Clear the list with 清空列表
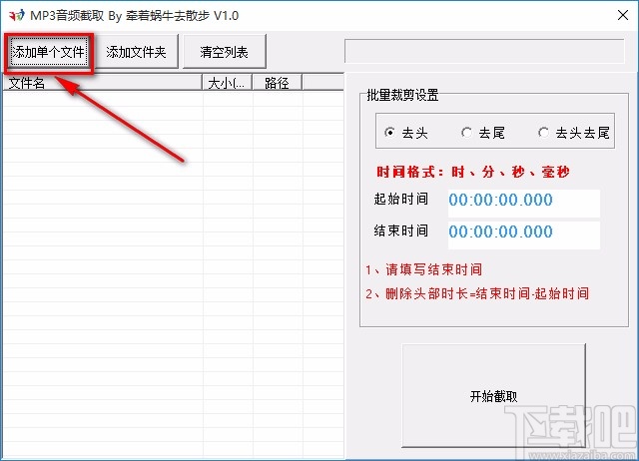The height and width of the screenshot is (461, 639). coord(224,52)
